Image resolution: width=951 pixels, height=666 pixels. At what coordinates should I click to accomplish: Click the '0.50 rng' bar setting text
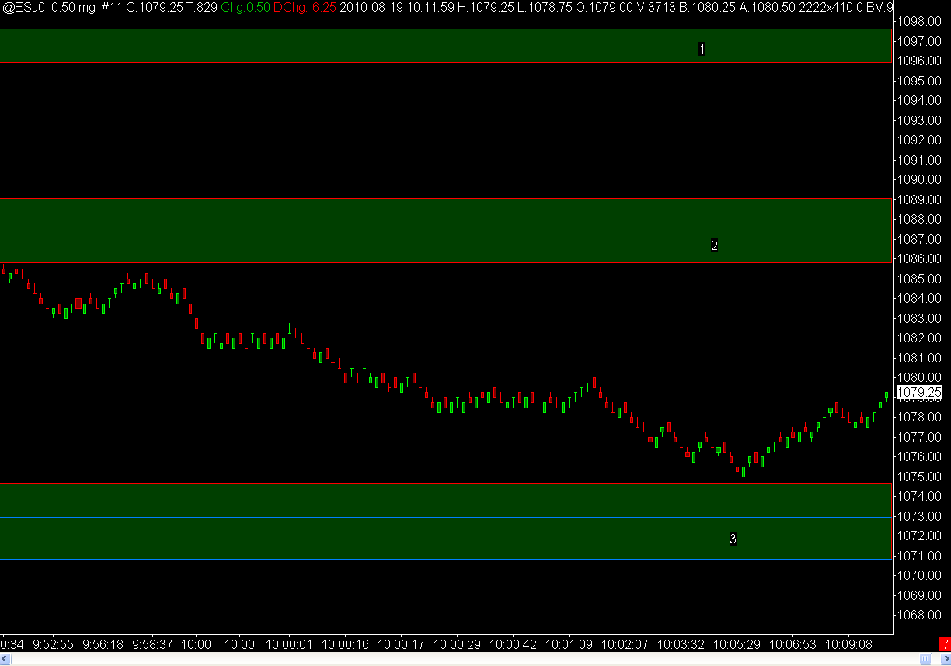[73, 6]
